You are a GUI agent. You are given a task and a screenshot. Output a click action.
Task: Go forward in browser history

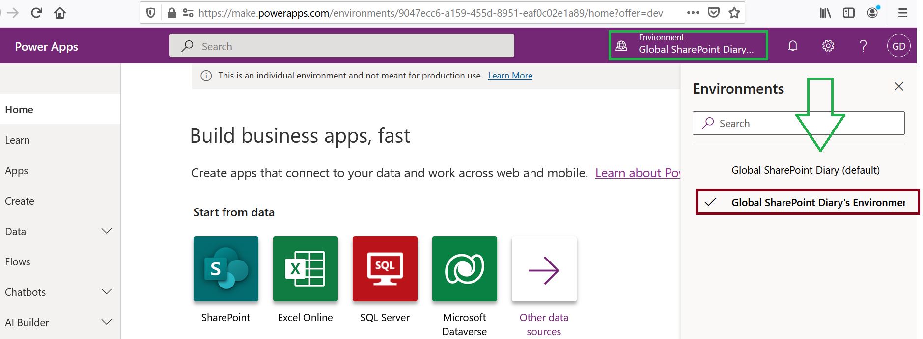(x=13, y=13)
